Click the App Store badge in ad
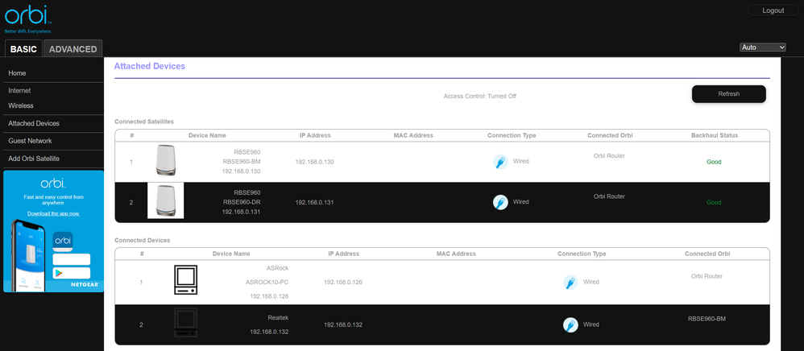Screen dimensions: 804x351 (x=71, y=259)
